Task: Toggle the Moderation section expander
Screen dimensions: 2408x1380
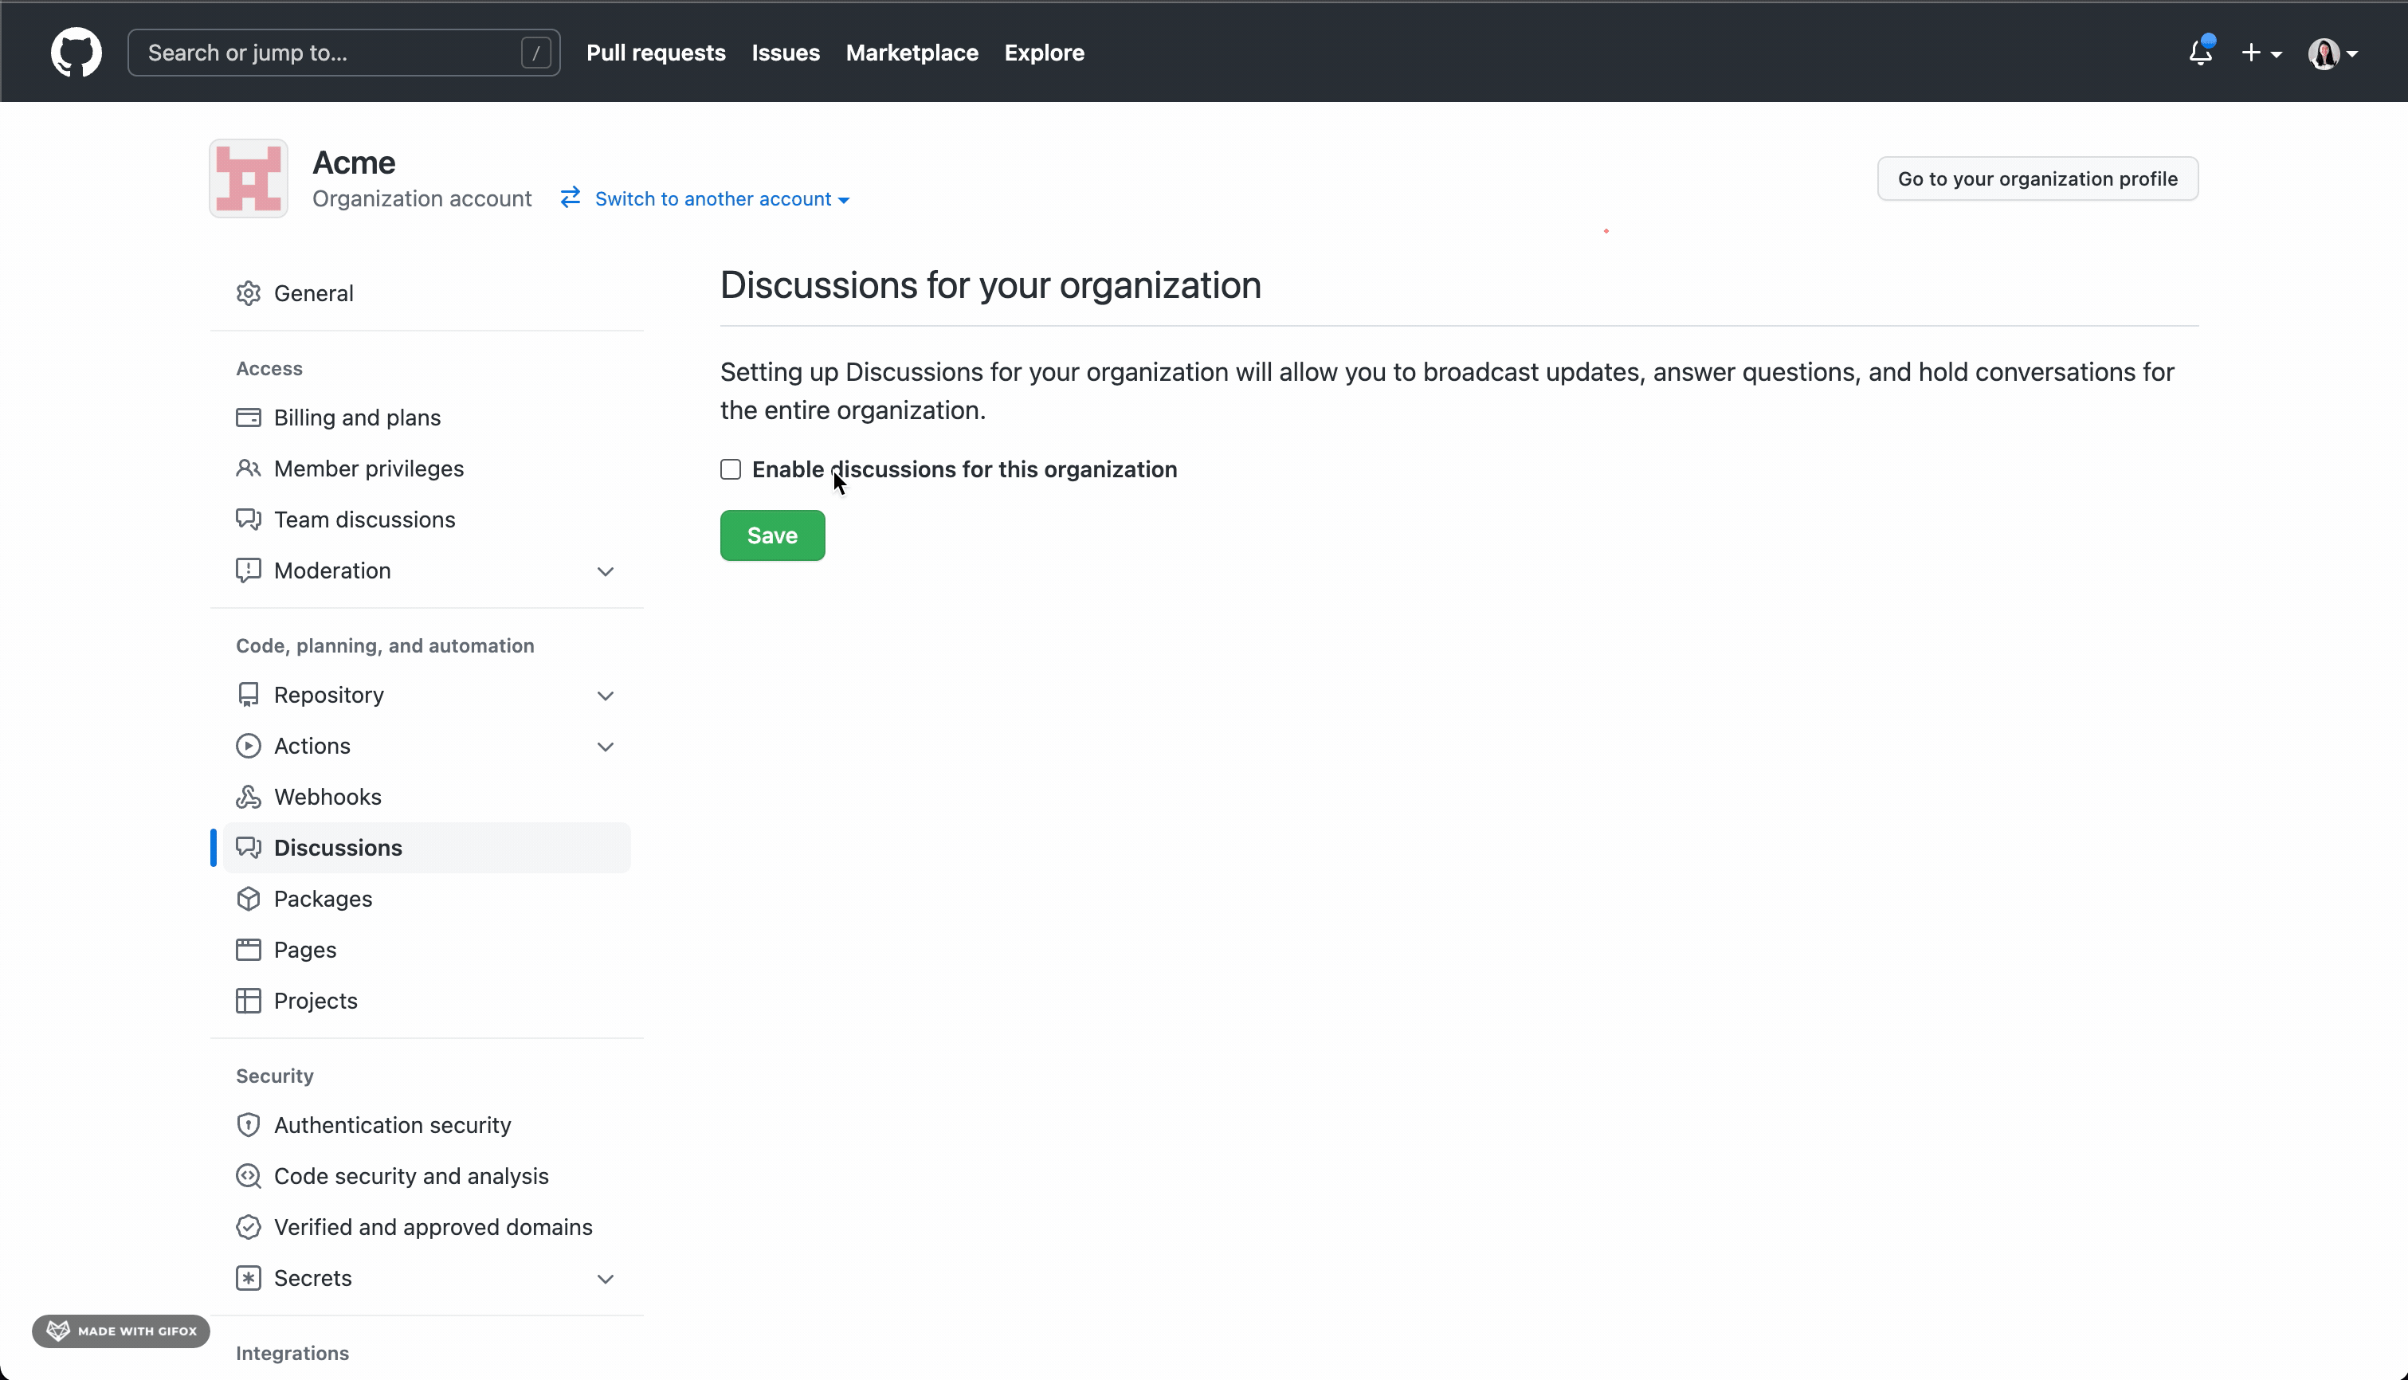Action: [604, 569]
